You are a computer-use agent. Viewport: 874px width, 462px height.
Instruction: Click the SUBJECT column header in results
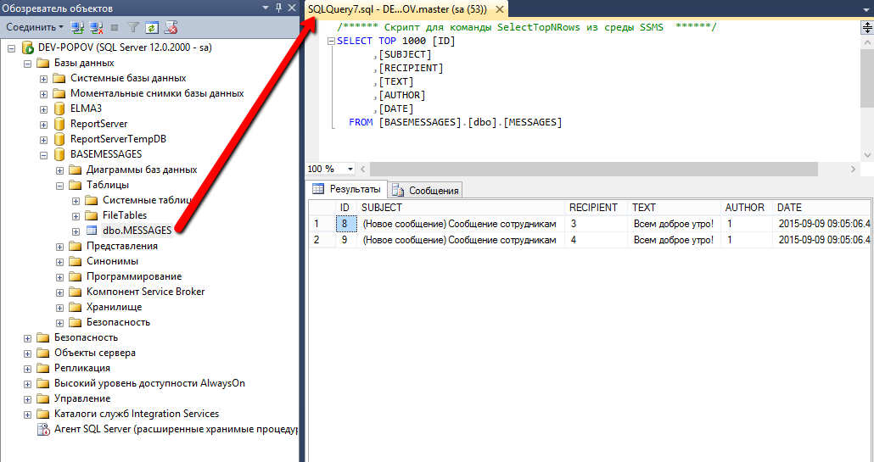382,208
